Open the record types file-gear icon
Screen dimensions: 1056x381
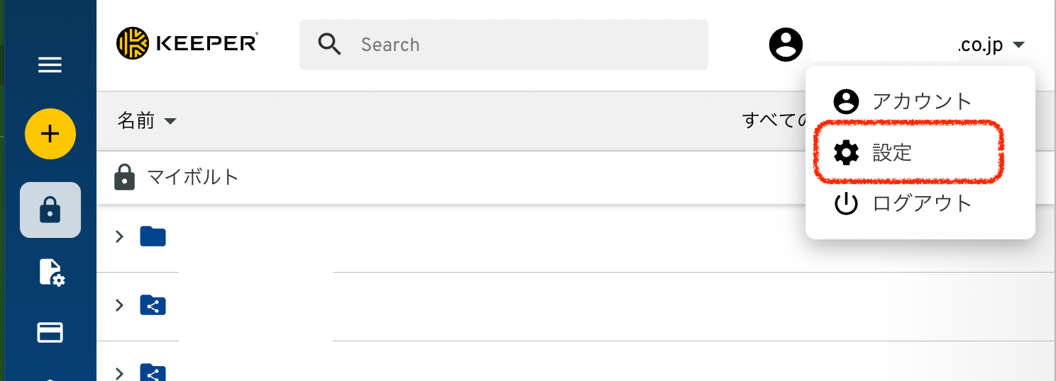click(51, 273)
